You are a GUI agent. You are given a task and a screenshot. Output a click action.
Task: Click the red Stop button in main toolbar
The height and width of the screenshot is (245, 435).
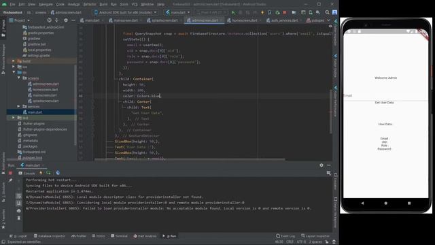coord(284,12)
